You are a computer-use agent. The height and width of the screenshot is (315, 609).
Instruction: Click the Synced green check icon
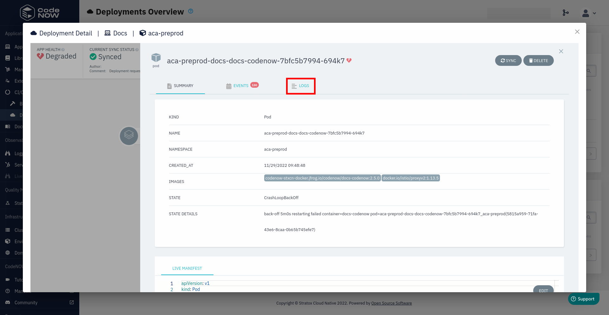(93, 57)
